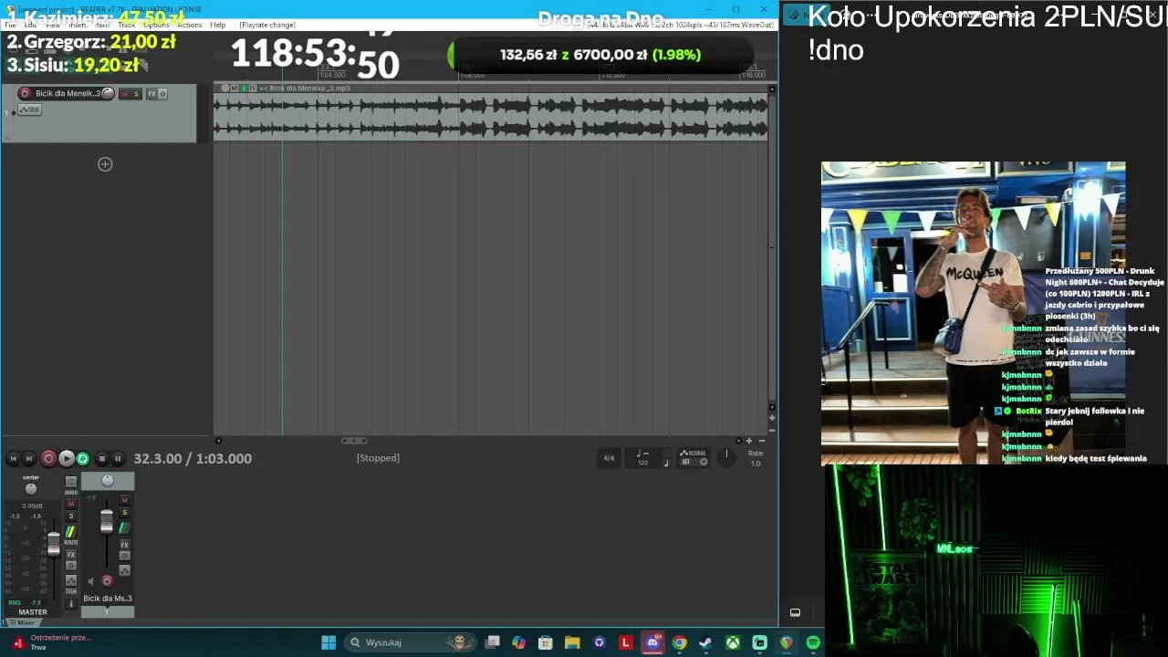Go to project end in transport

point(29,459)
